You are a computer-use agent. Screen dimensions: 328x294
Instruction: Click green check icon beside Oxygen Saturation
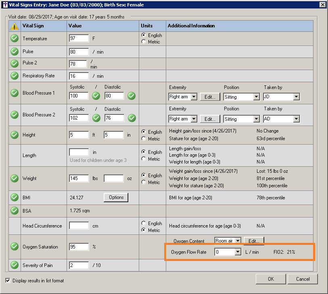15,247
